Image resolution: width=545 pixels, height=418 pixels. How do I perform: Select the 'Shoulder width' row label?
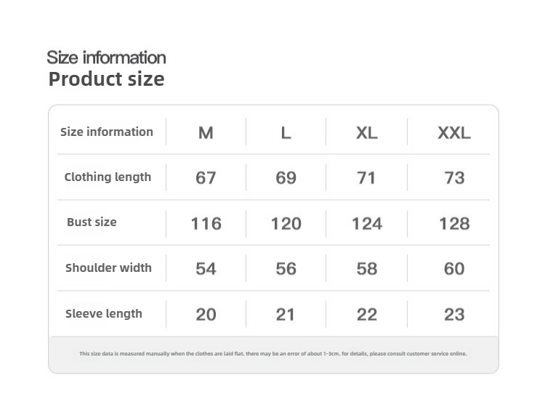point(108,268)
